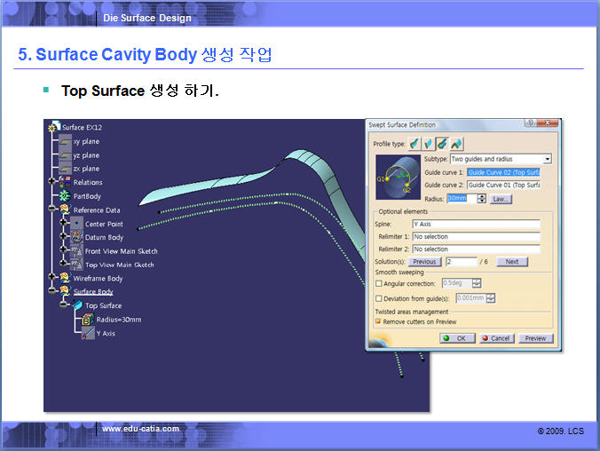This screenshot has width=600, height=451.
Task: Select the second profile type icon
Action: point(428,143)
